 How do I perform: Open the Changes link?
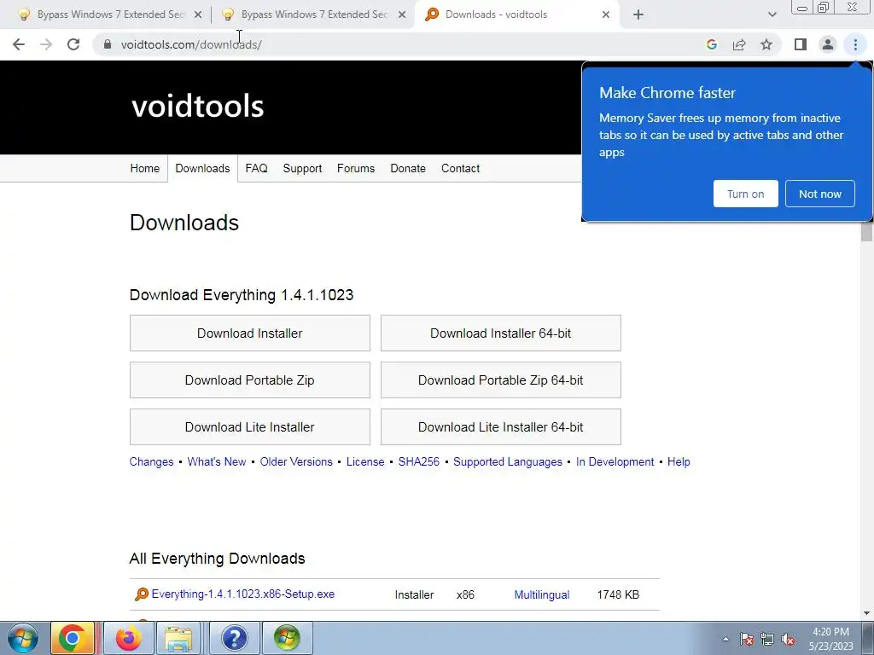pyautogui.click(x=151, y=461)
